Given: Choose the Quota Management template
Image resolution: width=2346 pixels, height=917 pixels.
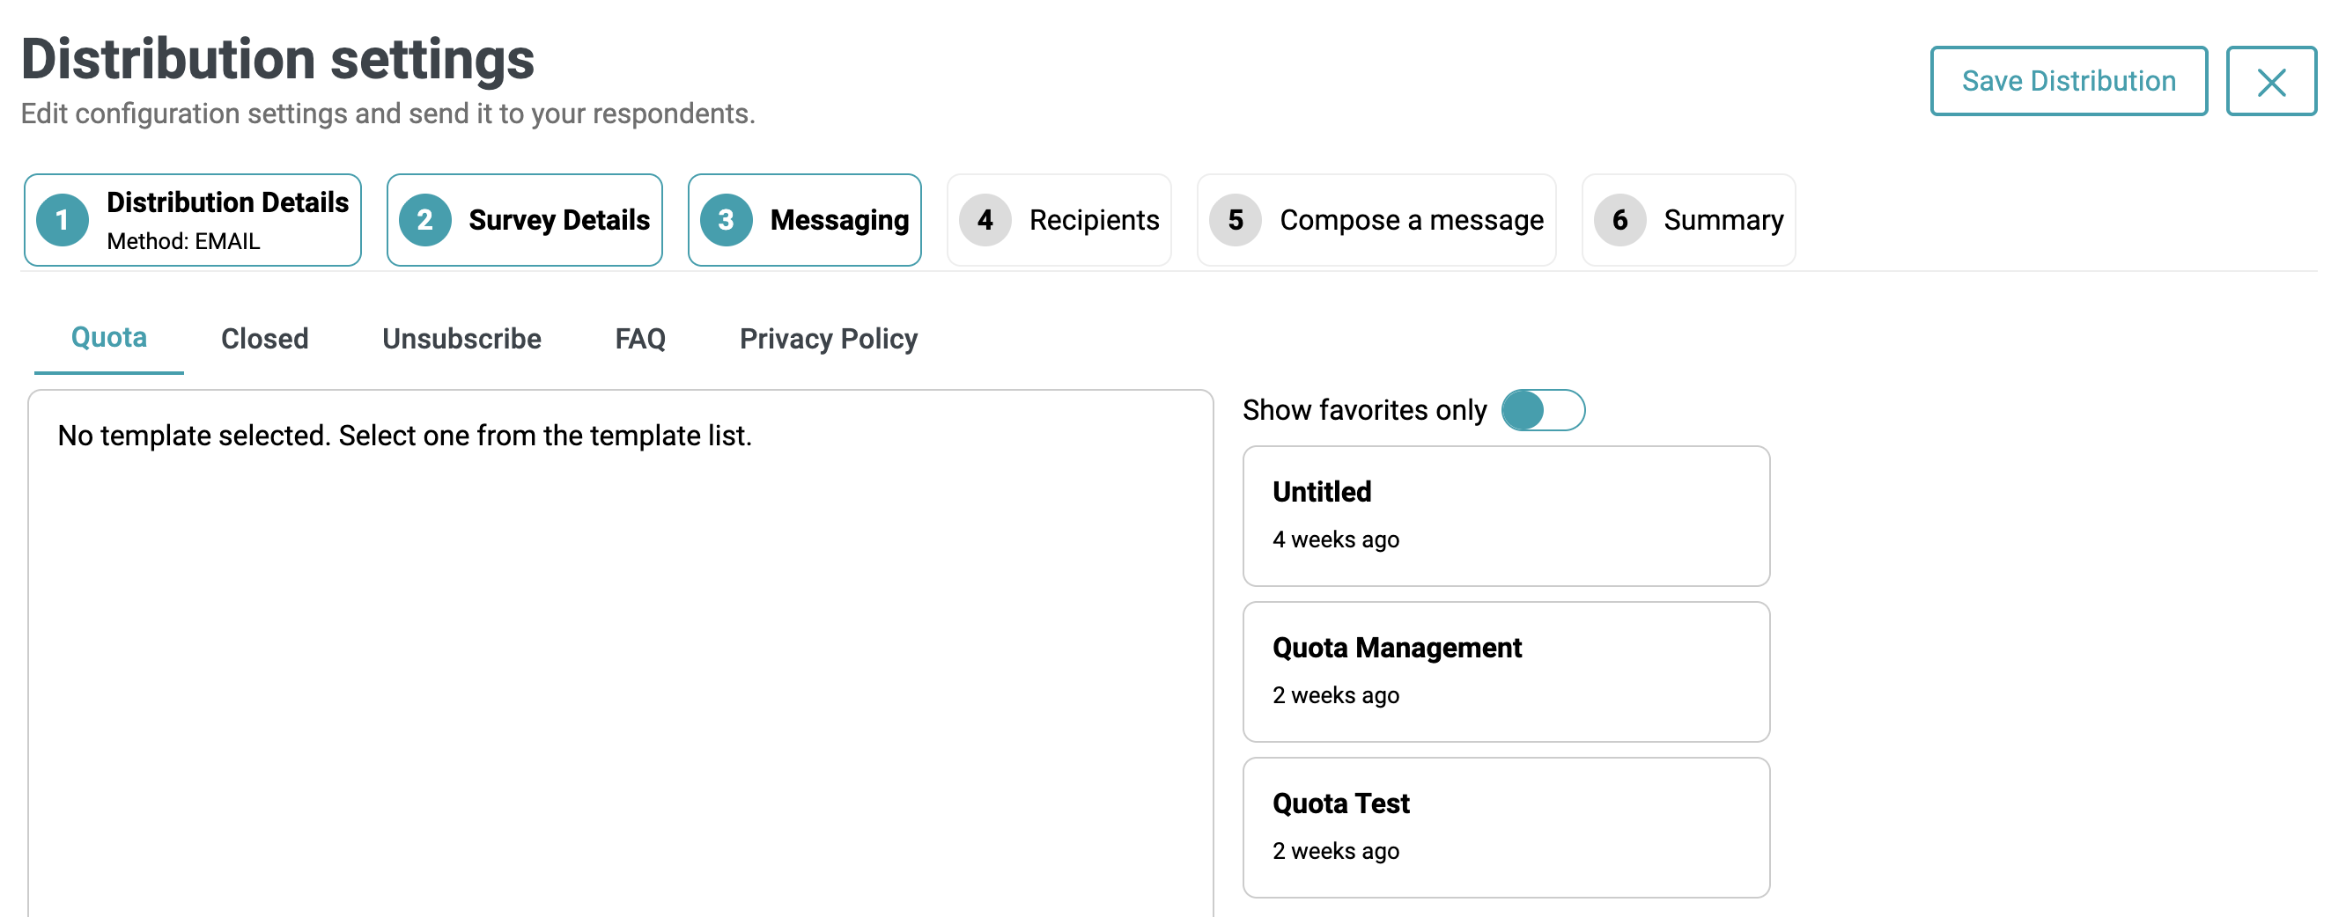Looking at the screenshot, I should click(1507, 672).
